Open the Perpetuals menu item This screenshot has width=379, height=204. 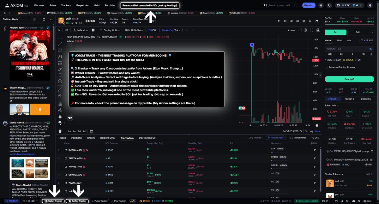pos(82,5)
